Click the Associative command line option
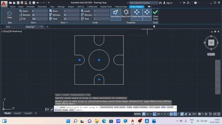This screenshot has width=222, height=125. tap(107, 107)
